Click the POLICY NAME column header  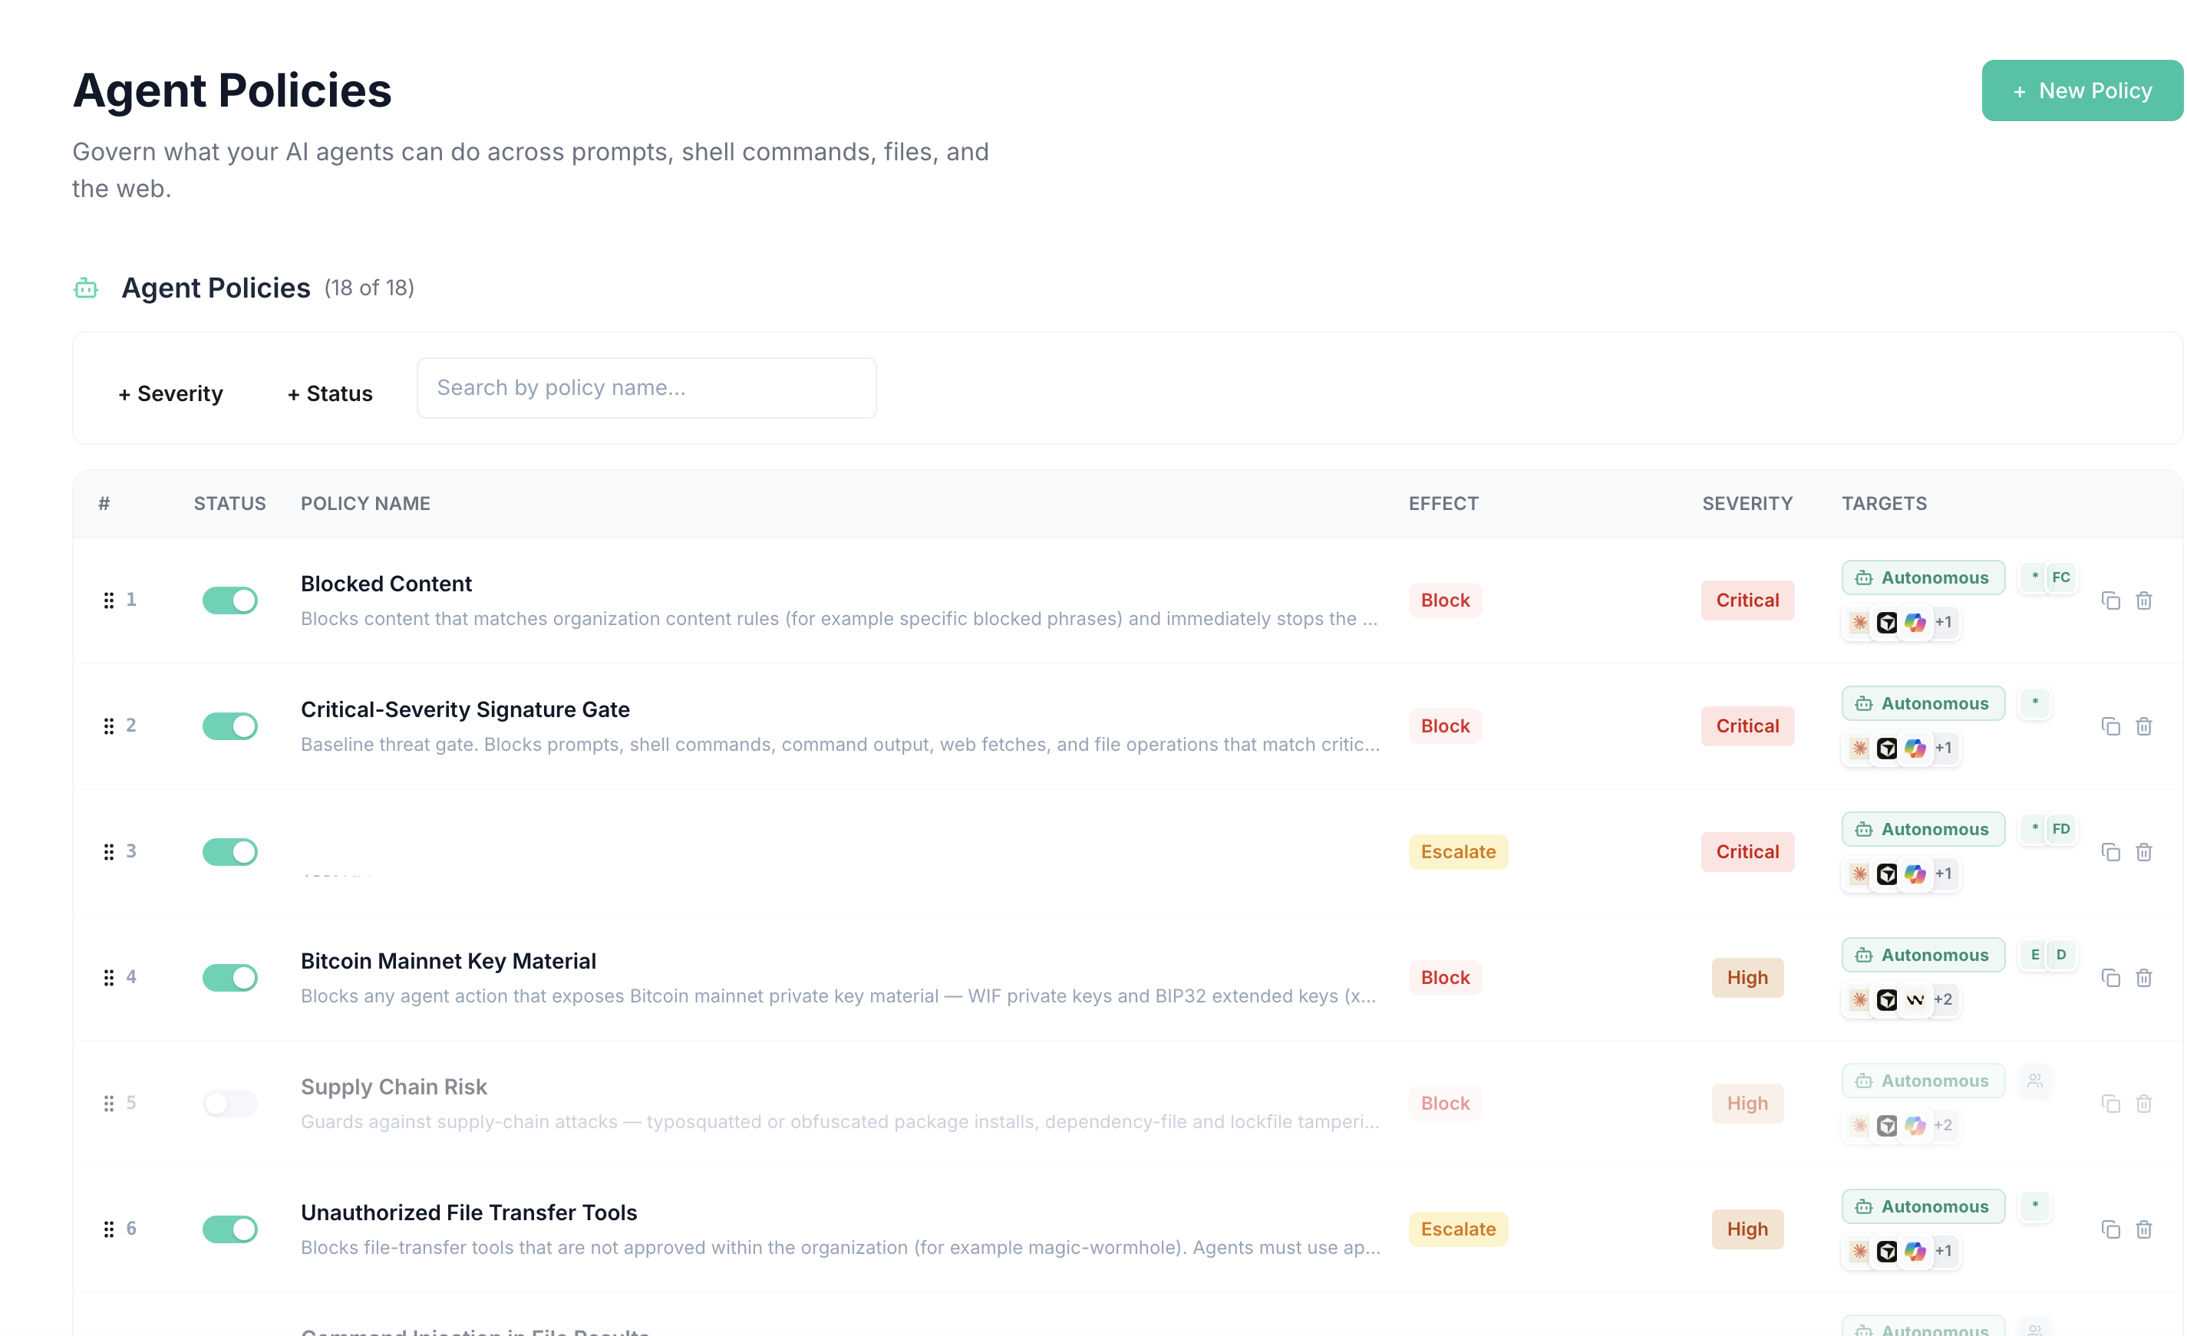(366, 504)
